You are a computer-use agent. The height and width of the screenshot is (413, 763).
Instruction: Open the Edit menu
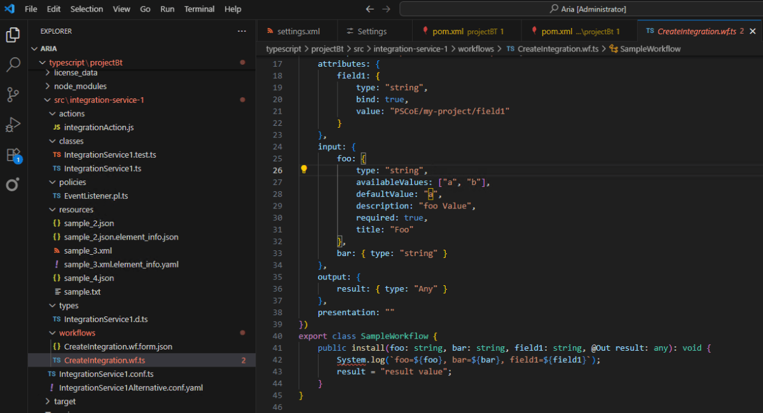[54, 9]
